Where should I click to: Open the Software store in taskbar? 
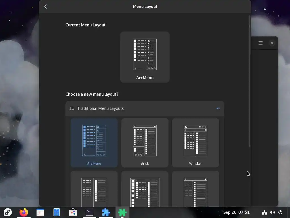73,212
